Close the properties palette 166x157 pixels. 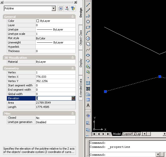75,2
